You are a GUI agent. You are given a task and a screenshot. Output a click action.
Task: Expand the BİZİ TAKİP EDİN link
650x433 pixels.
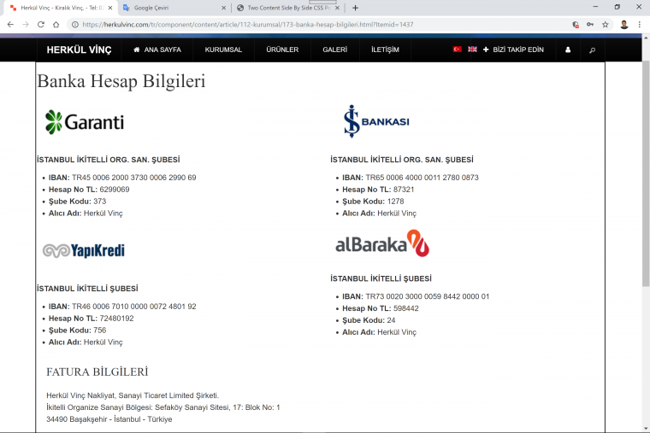point(513,50)
